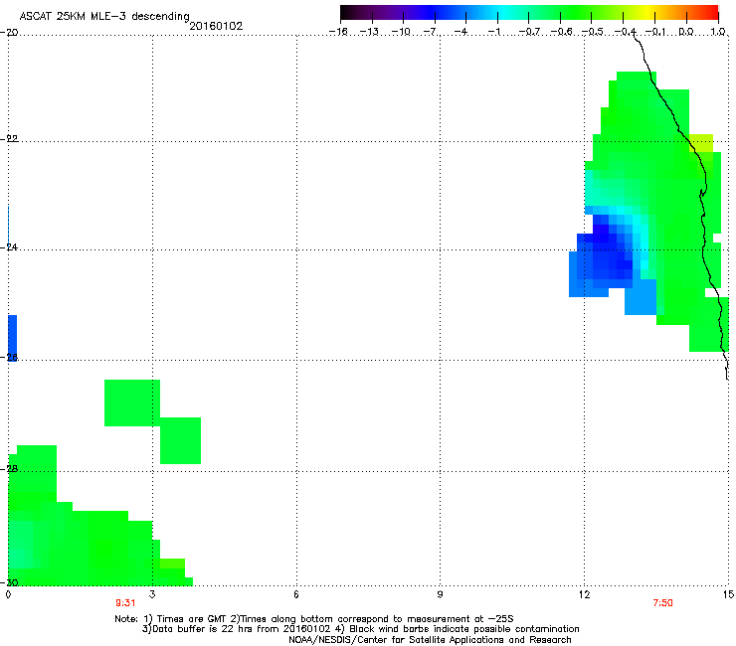Click the '12' longitude axis label
Screen dimensions: 736x646
point(585,594)
